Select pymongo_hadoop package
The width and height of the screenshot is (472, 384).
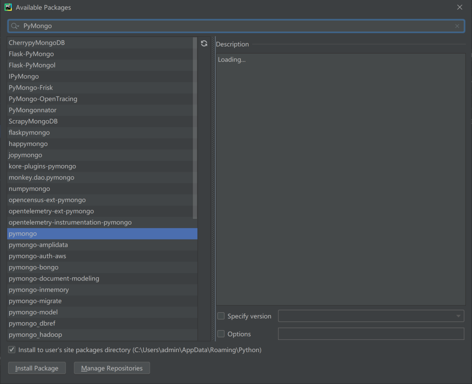(102, 335)
